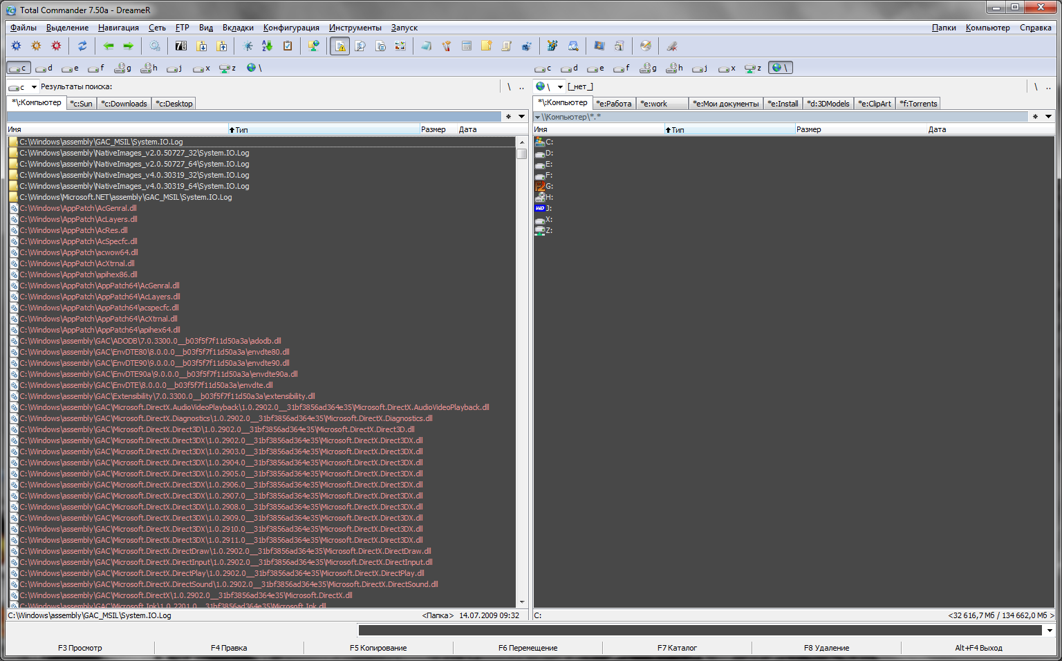Open command line history dropdown
The width and height of the screenshot is (1062, 661).
tap(1050, 630)
